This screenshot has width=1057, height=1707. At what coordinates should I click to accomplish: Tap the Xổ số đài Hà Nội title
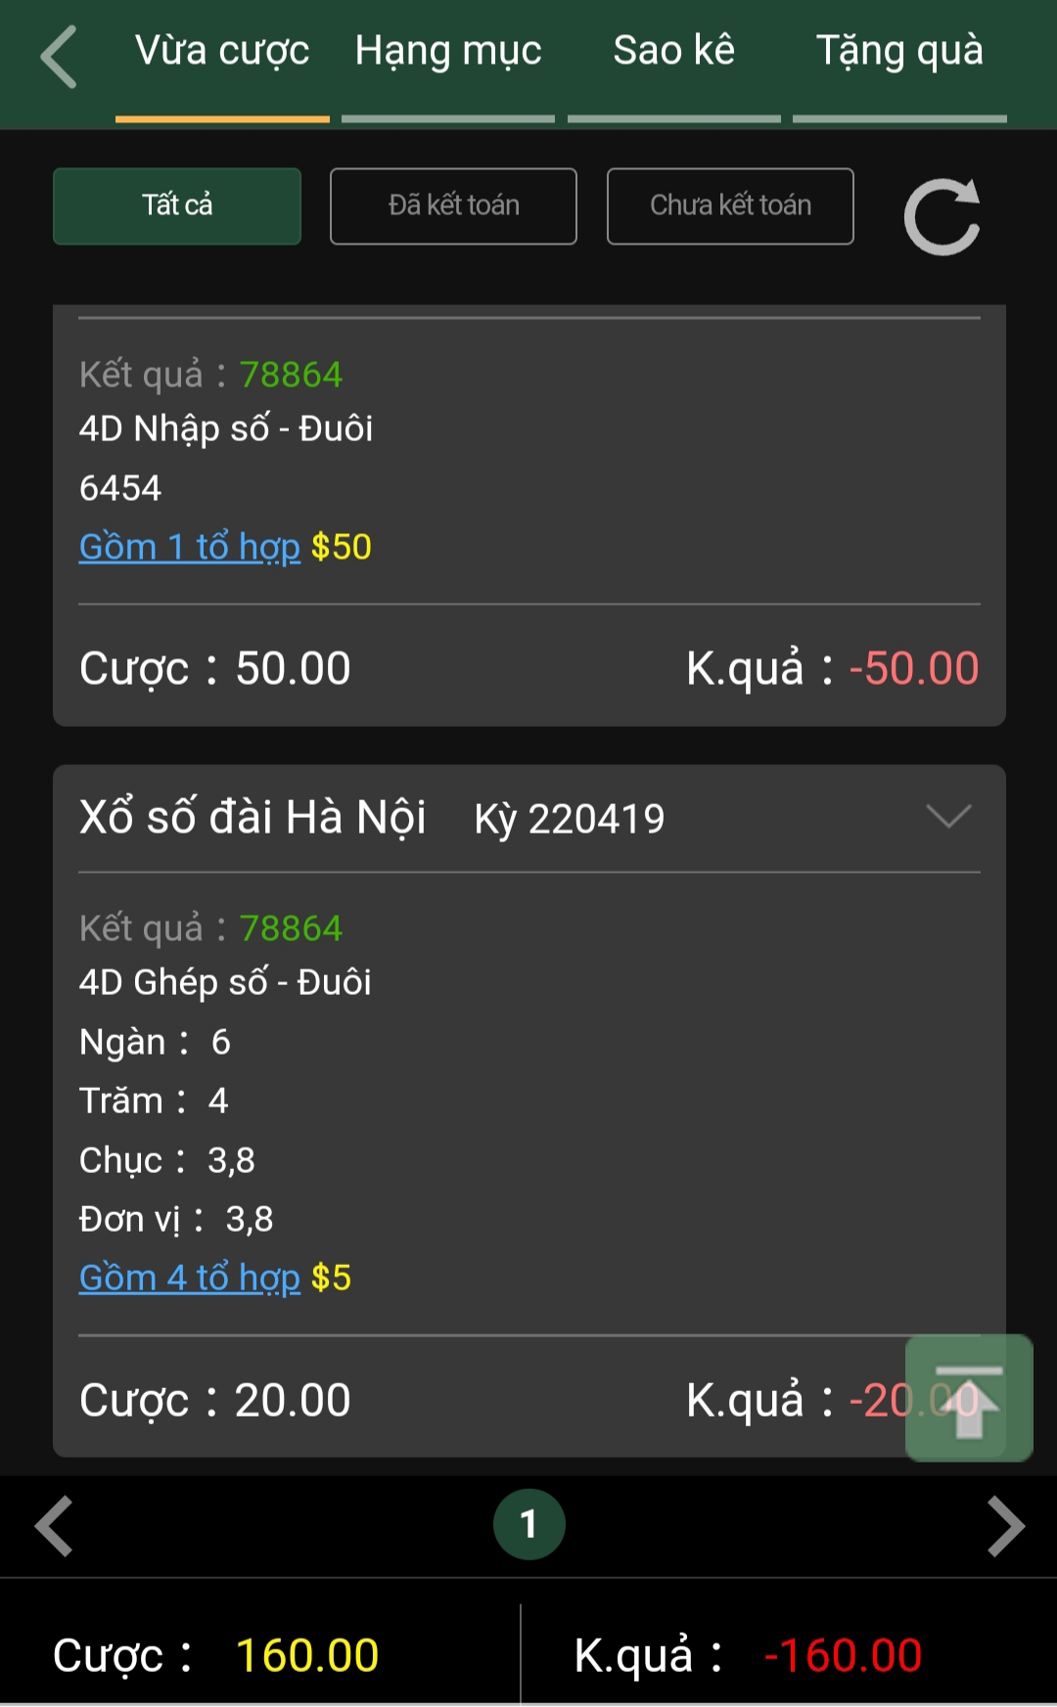[253, 818]
